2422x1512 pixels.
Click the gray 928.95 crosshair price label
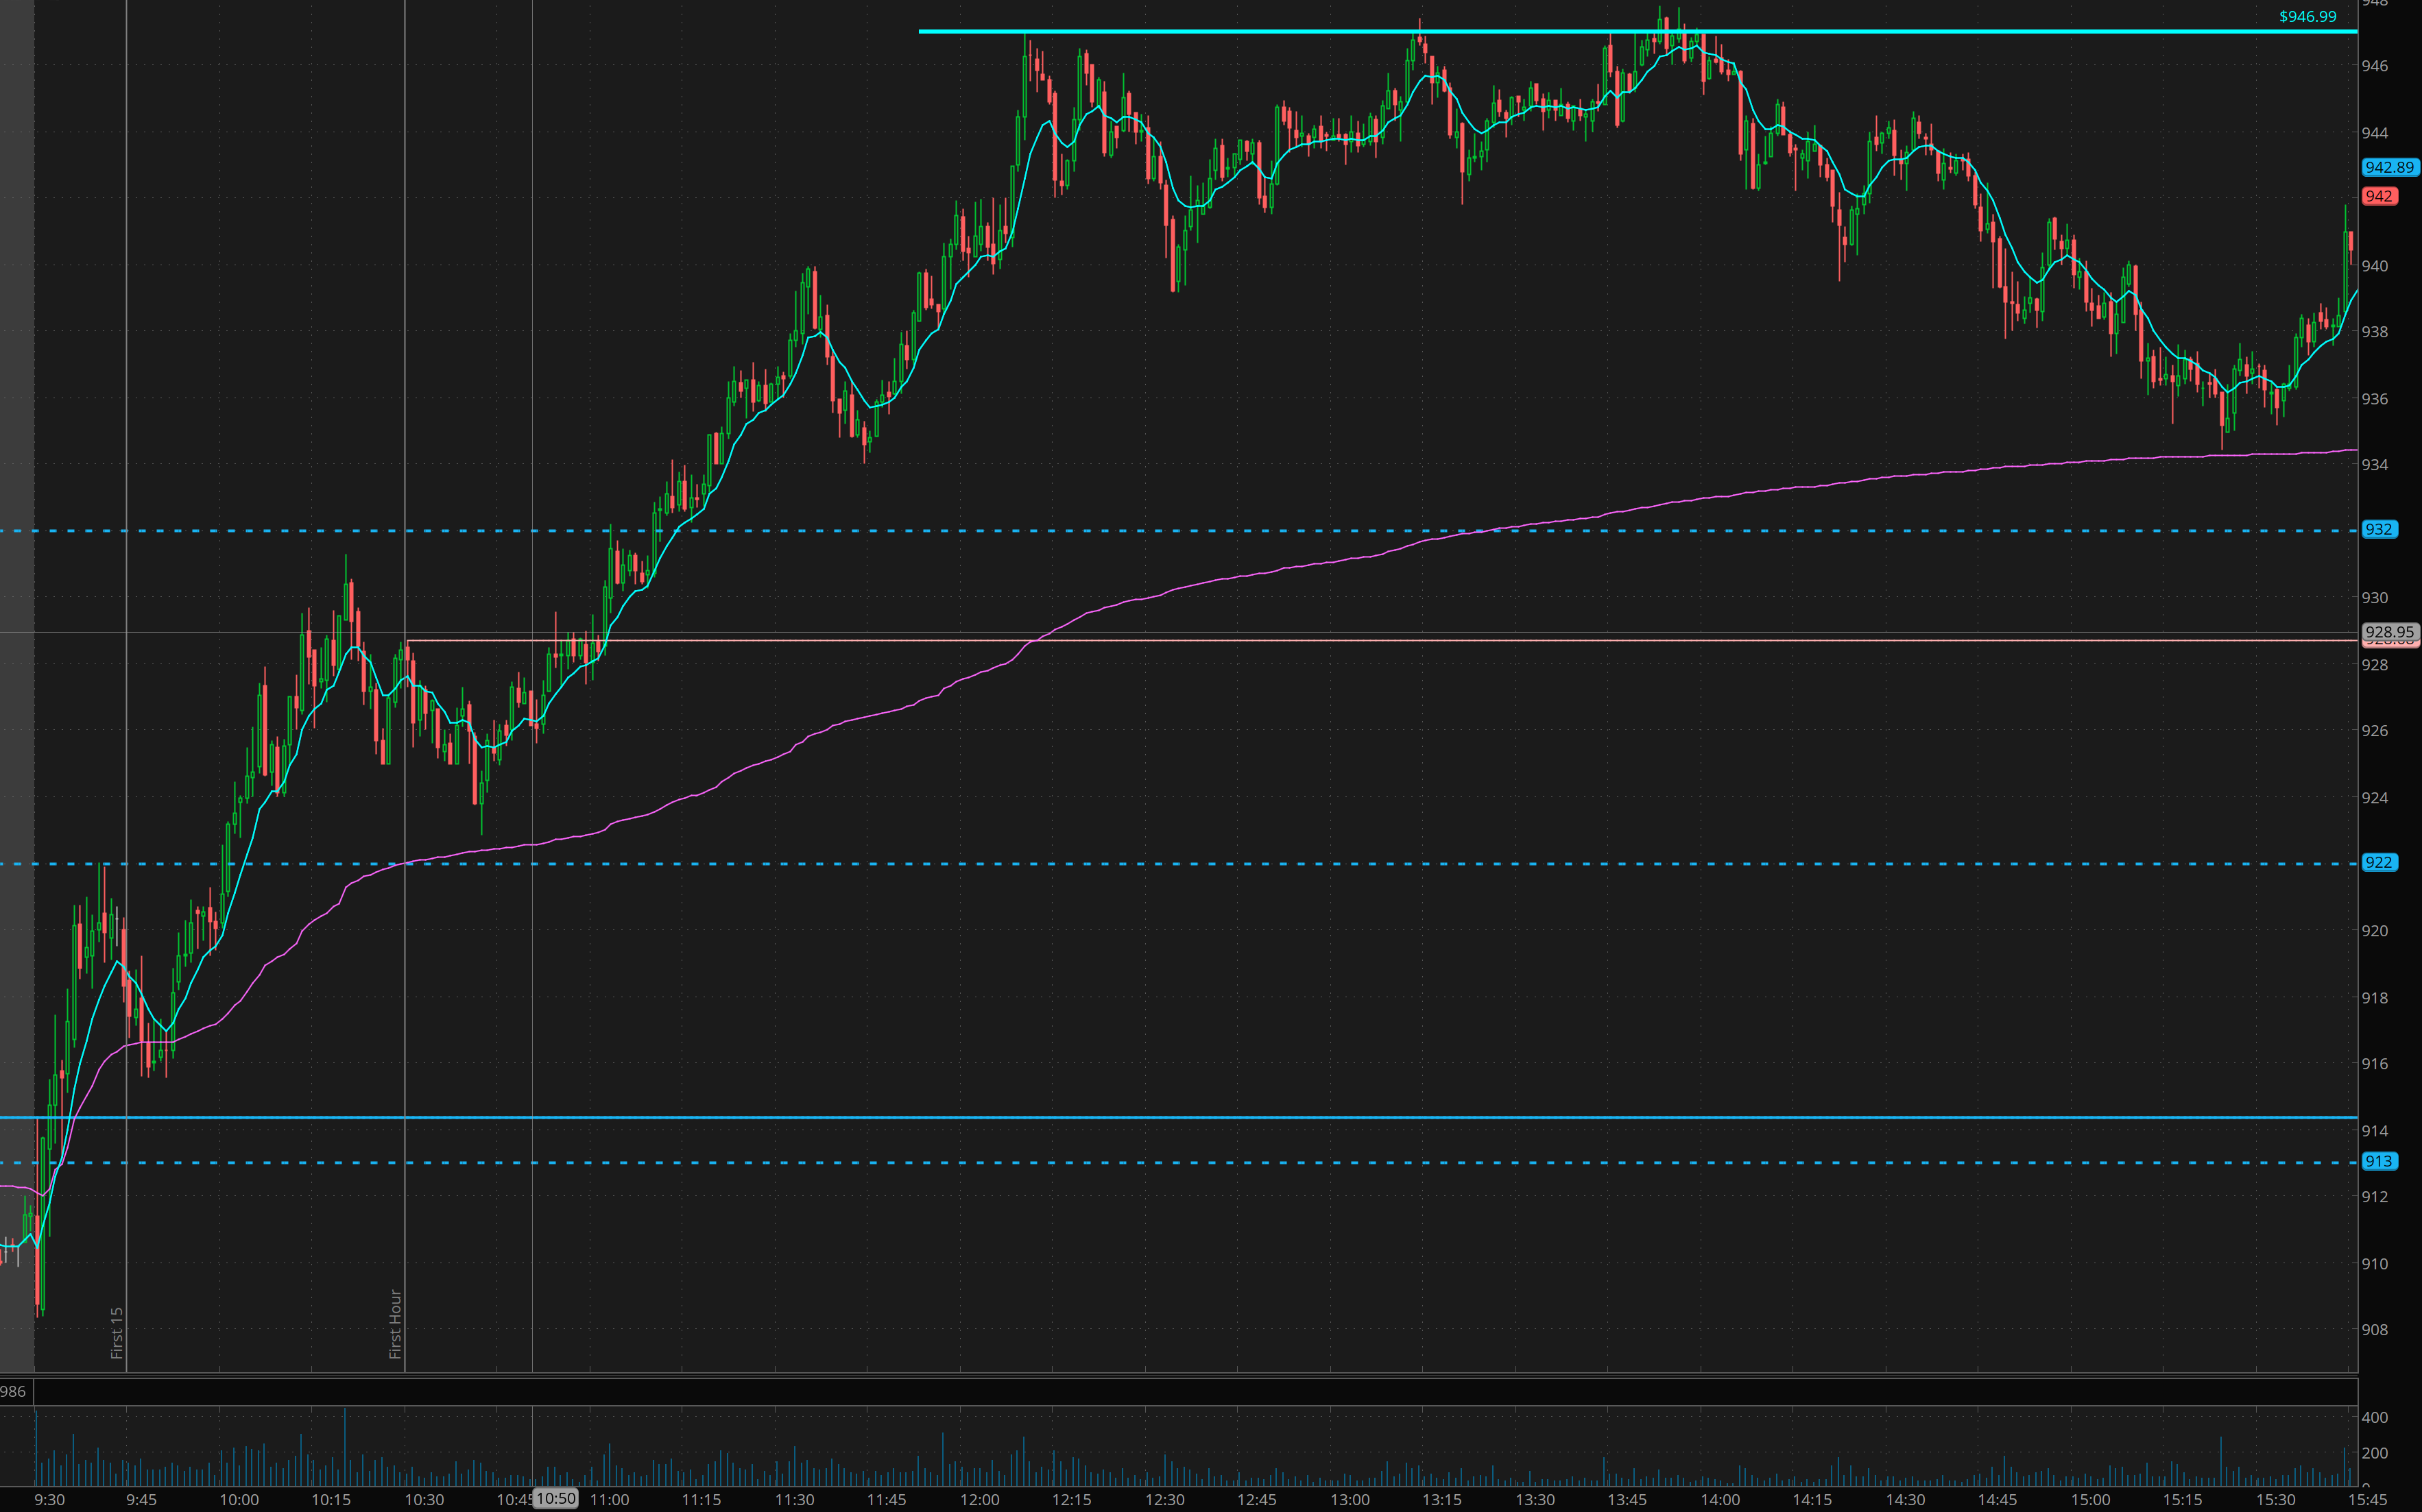click(2389, 632)
